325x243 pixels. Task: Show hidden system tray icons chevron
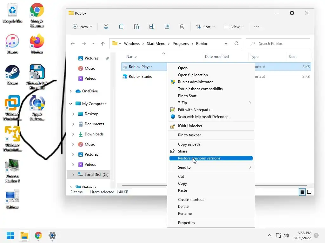coord(270,235)
